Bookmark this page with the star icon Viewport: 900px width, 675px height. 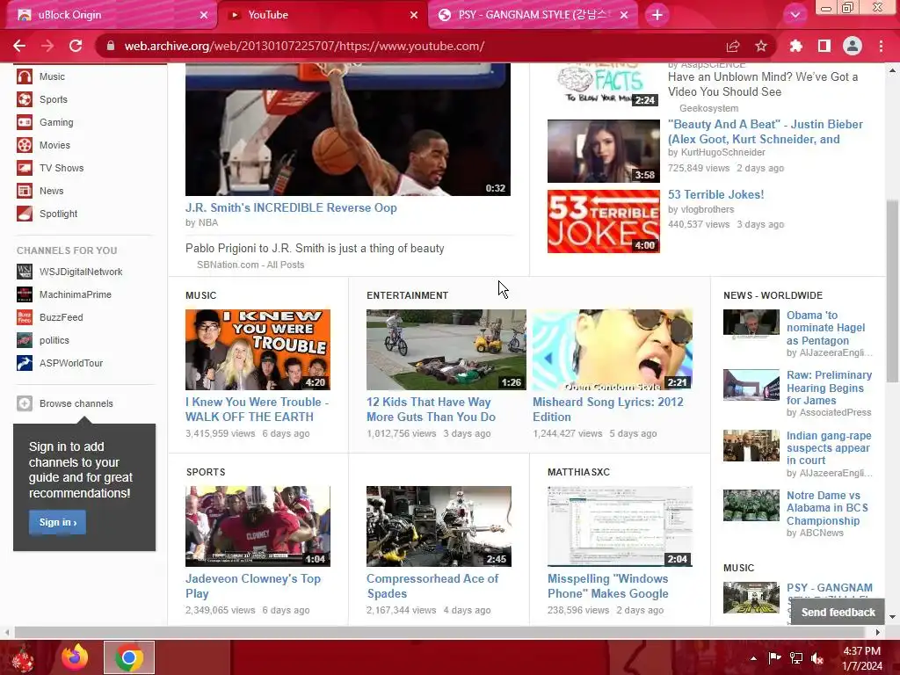pos(761,46)
